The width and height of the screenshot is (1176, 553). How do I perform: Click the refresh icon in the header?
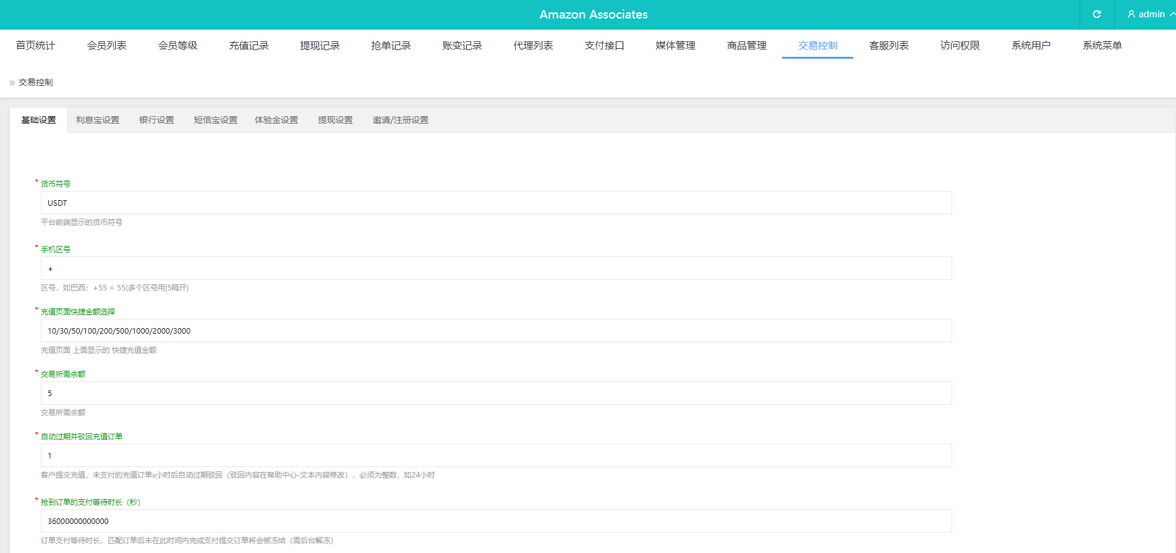(1097, 14)
